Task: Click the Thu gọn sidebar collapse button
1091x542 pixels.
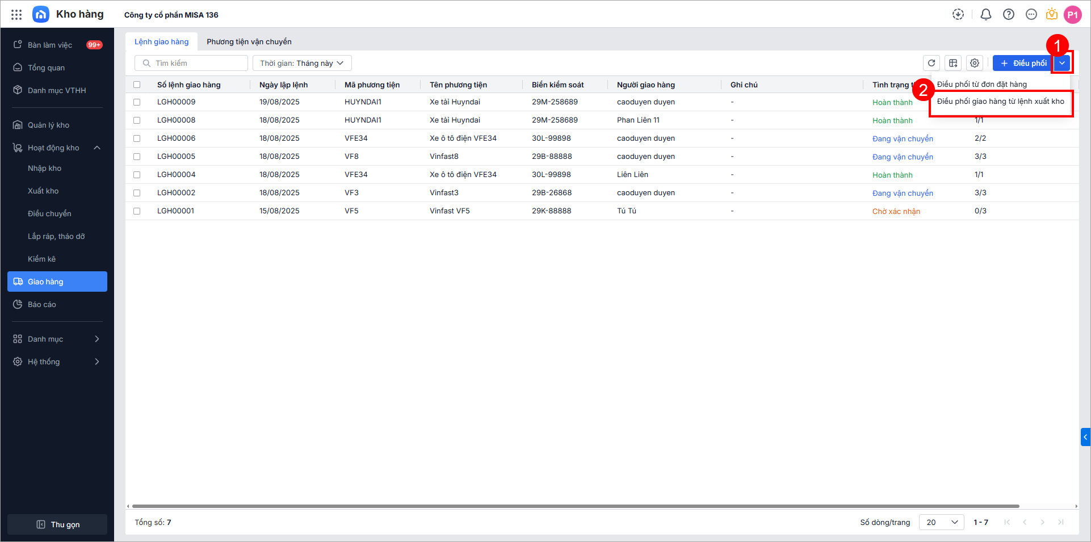Action: (57, 524)
